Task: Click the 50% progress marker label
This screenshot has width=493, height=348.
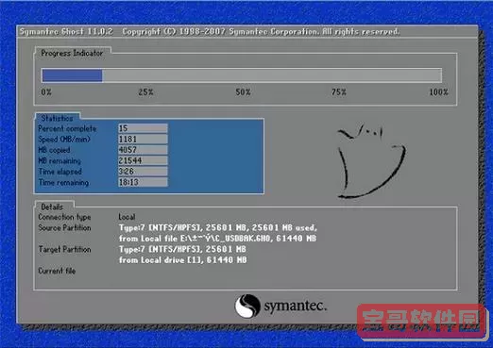Action: point(243,92)
